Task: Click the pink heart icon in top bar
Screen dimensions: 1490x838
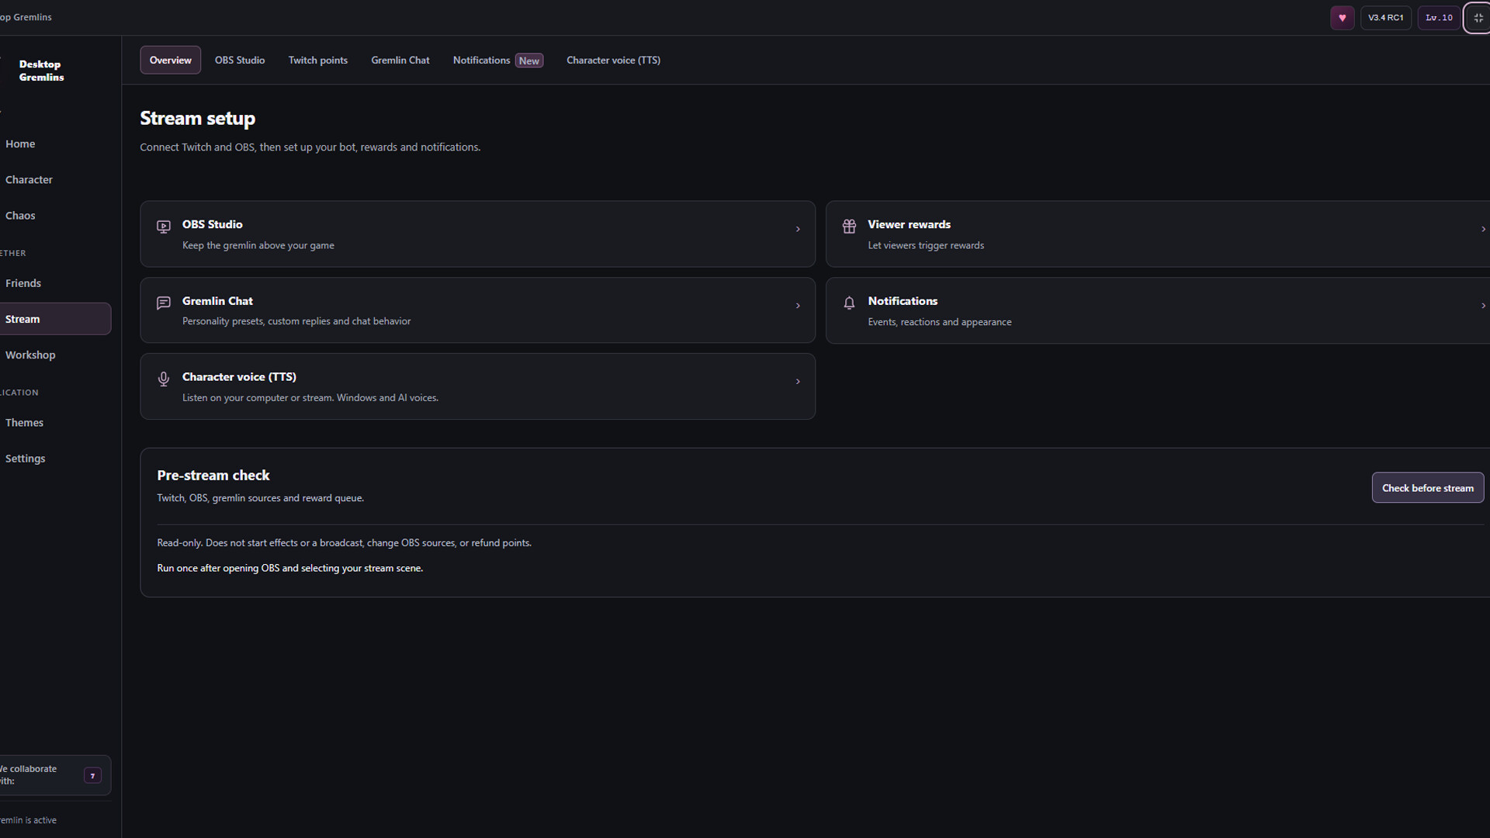Action: point(1342,18)
